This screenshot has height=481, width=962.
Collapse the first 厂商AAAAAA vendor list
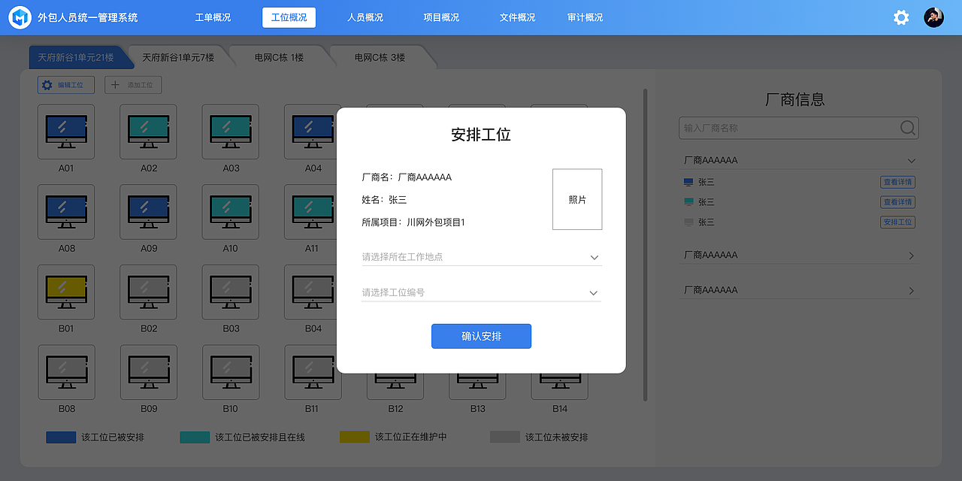[x=911, y=160]
